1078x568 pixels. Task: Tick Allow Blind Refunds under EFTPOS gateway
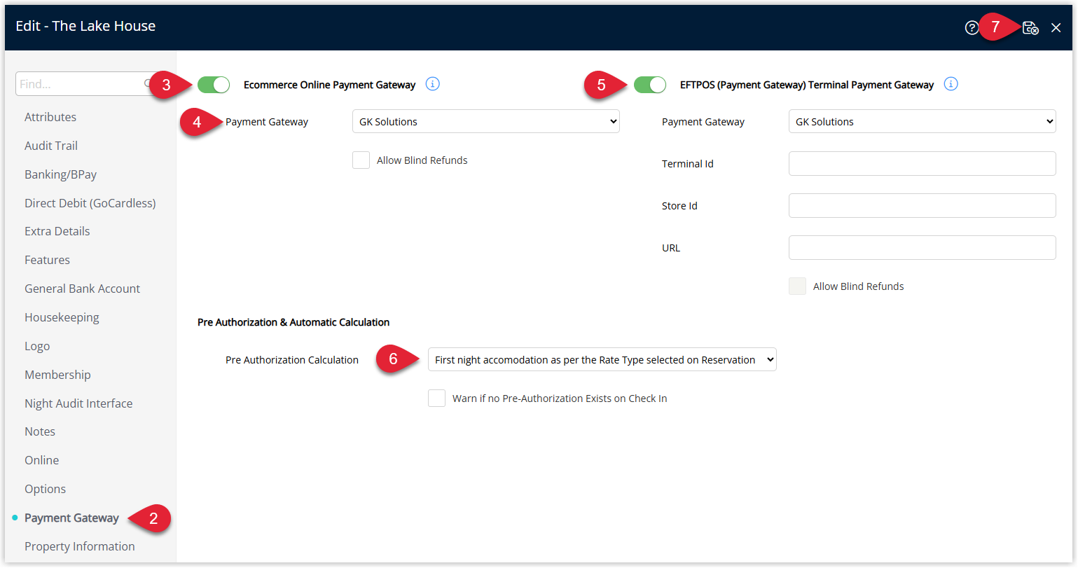tap(797, 286)
